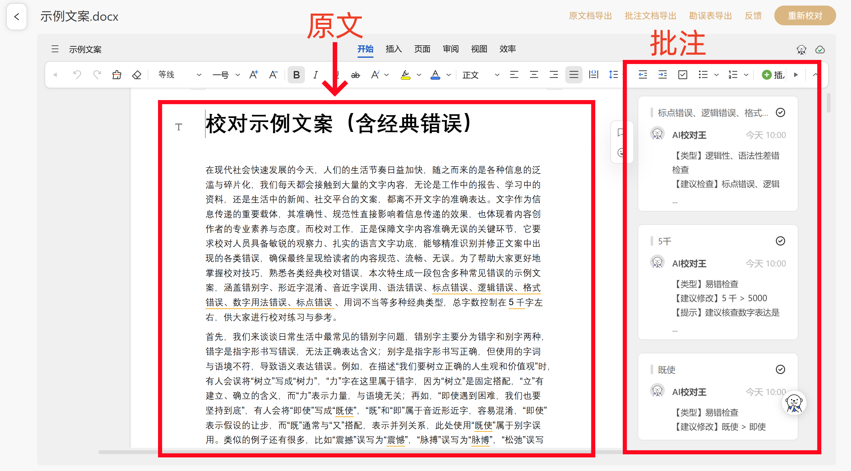Increase font size icon

click(x=253, y=75)
